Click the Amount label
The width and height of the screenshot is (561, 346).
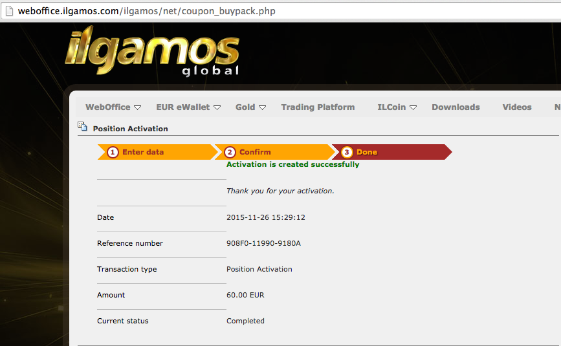pos(111,295)
